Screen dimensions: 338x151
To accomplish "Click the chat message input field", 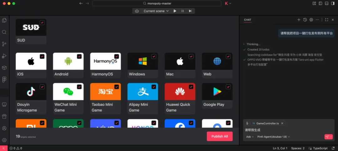I will click(x=289, y=130).
